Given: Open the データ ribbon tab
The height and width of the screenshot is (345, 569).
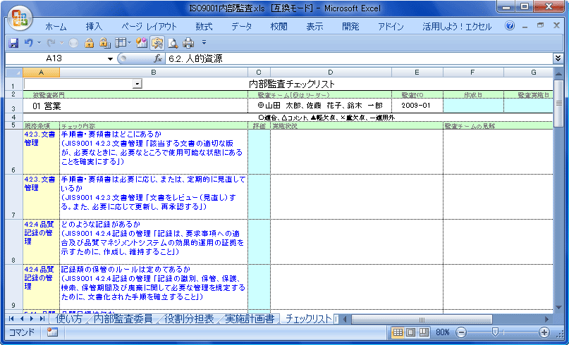Looking at the screenshot, I should pos(242,27).
